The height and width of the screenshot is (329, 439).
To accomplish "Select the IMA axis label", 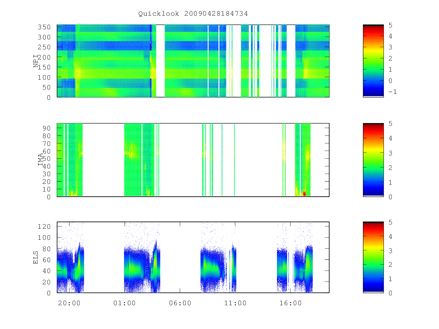I will 40,160.
